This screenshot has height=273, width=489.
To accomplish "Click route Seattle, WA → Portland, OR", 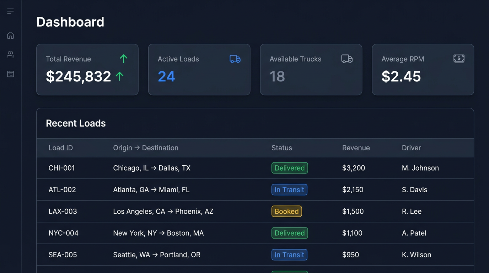I will coord(157,255).
